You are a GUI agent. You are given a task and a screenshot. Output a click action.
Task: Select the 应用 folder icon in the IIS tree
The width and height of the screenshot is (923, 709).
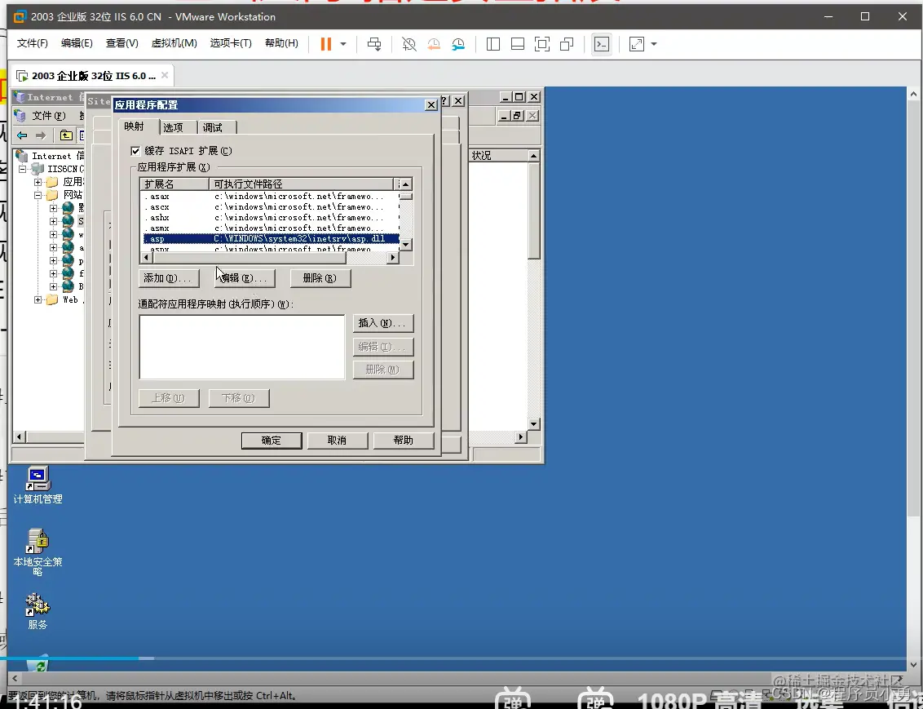[x=52, y=182]
